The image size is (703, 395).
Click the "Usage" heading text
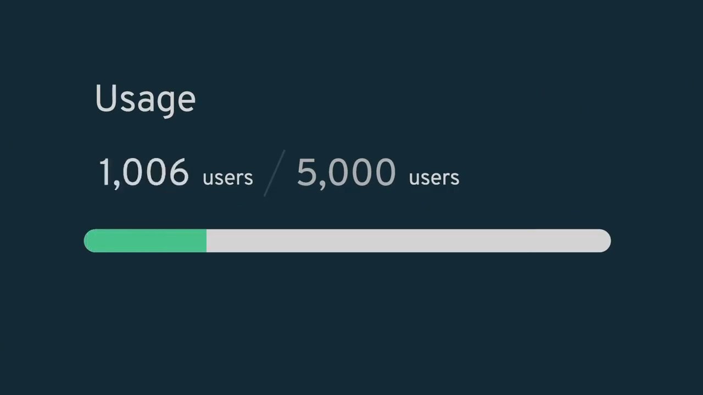(x=145, y=99)
